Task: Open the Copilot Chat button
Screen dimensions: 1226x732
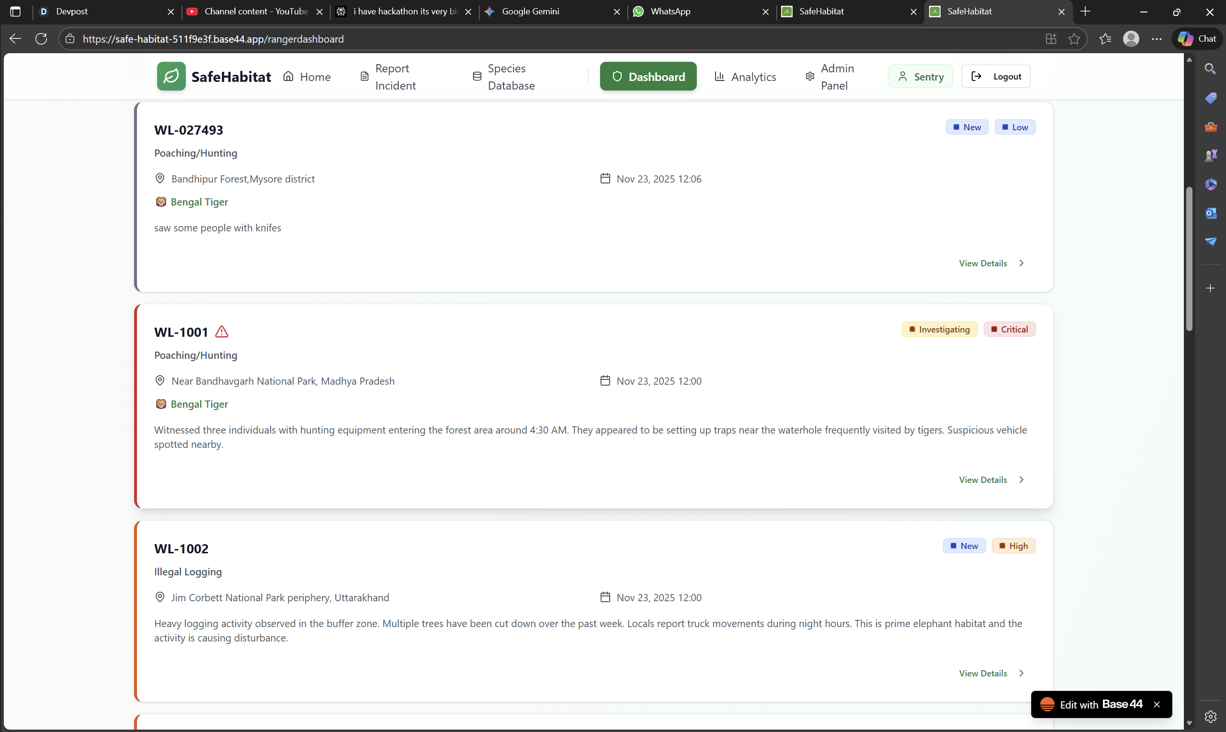Action: pos(1197,39)
